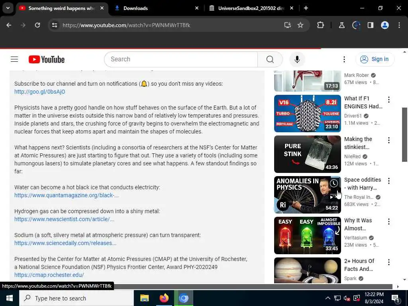The image size is (408, 306).
Task: Install app icon in address bar
Action: (x=288, y=25)
